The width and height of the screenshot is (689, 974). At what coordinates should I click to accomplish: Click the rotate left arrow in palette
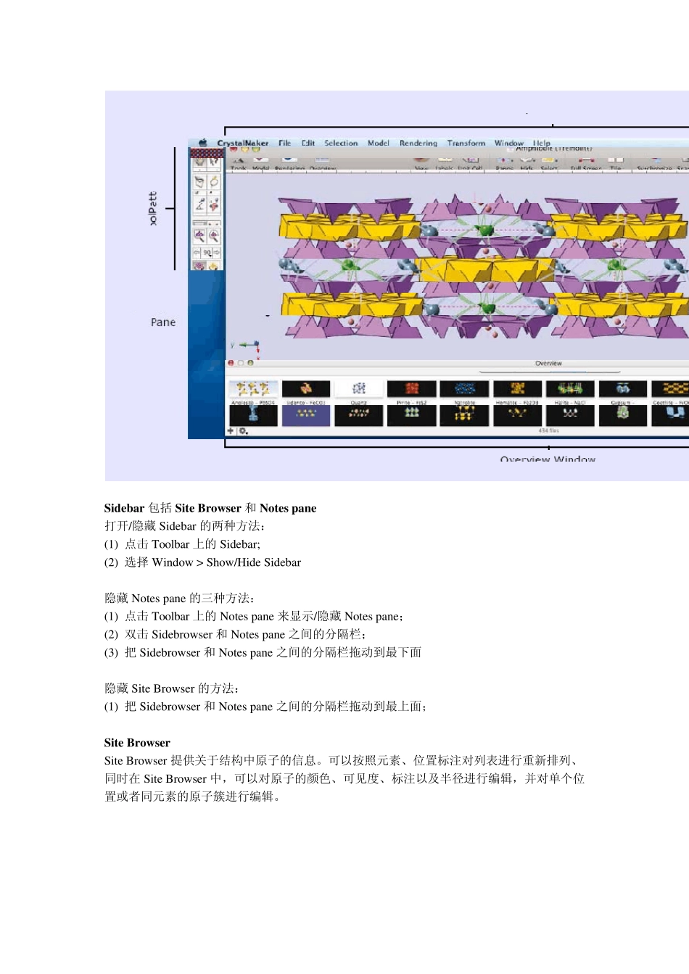197,252
